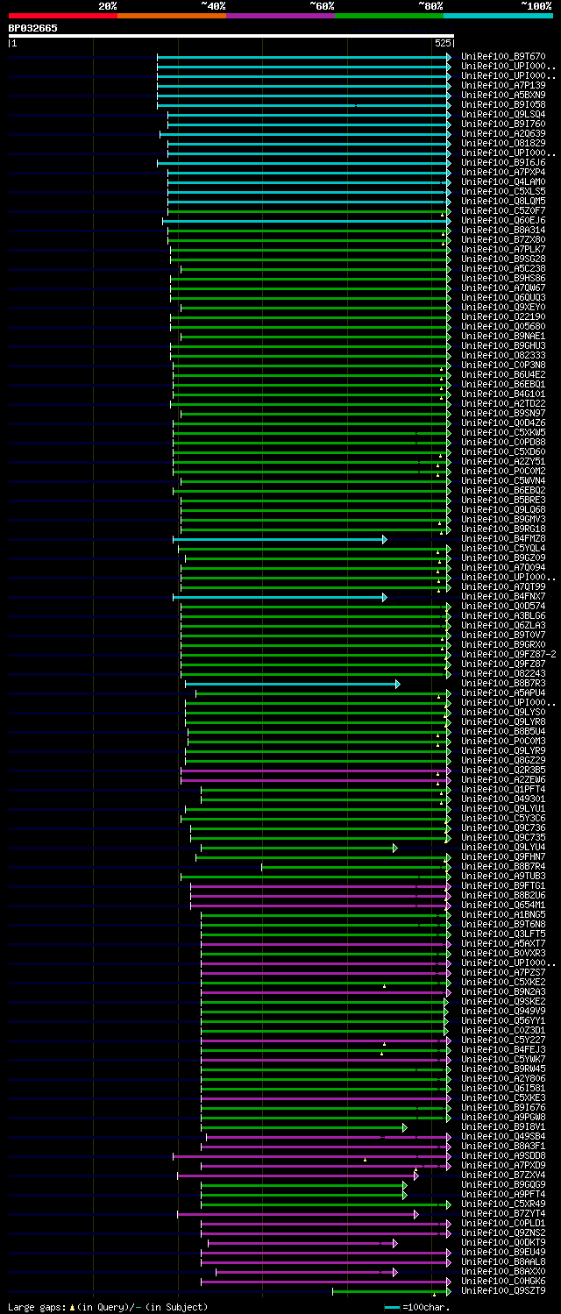Select the UniRef100_B8A314 label
The width and height of the screenshot is (561, 1314).
pos(504,231)
